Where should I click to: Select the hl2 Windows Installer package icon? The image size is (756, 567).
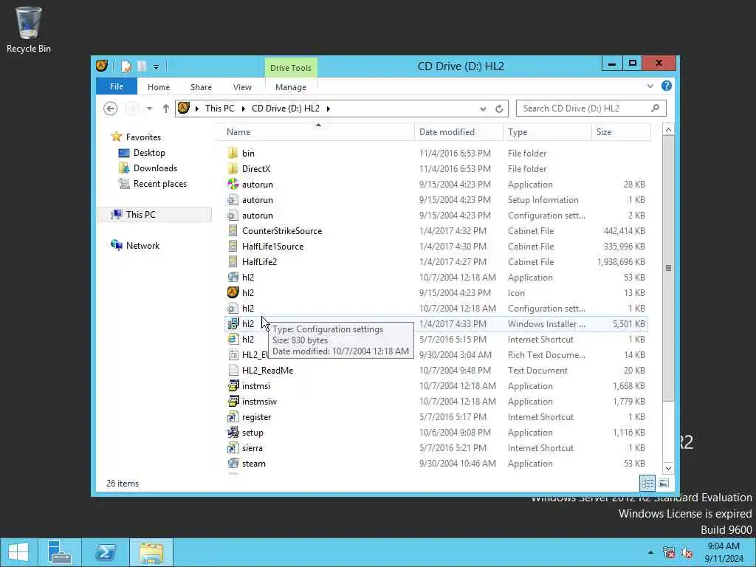[x=233, y=323]
